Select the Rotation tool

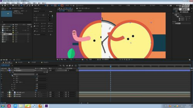[11, 5]
